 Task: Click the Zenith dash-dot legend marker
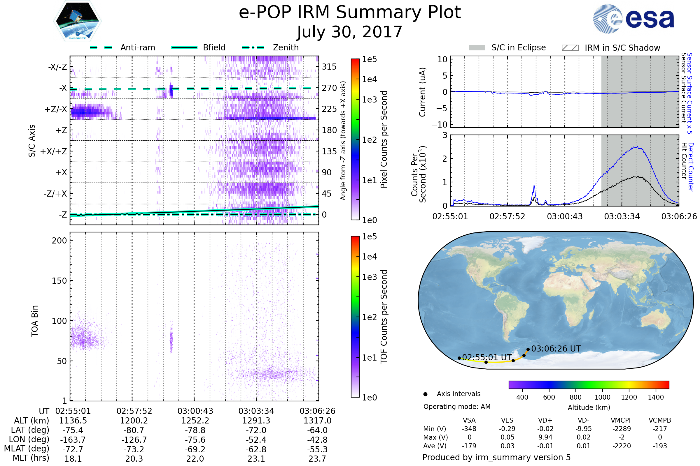(253, 47)
